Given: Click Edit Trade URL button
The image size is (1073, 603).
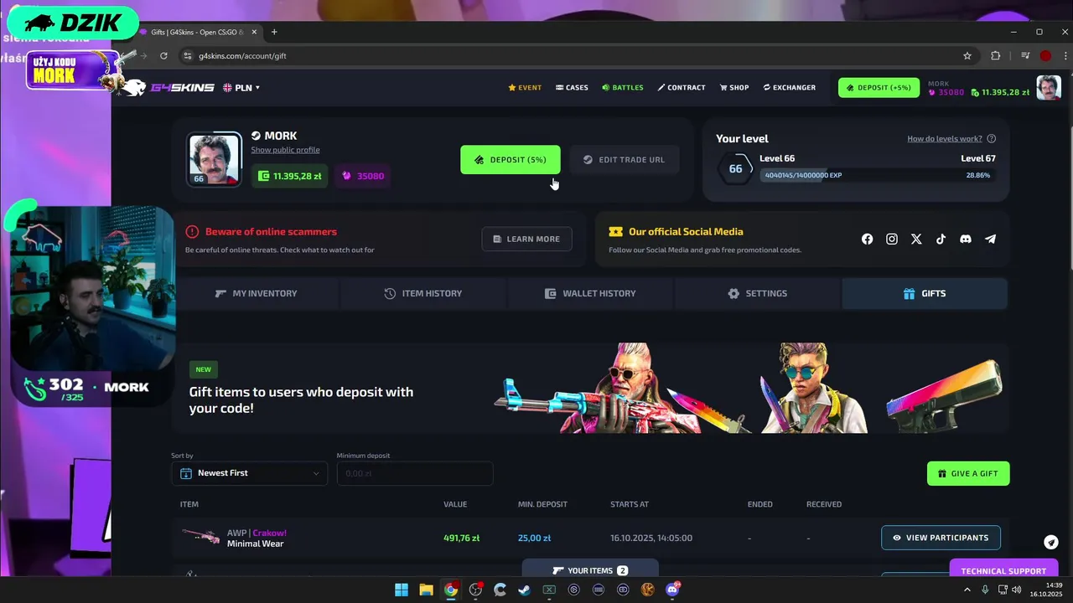Looking at the screenshot, I should point(625,159).
